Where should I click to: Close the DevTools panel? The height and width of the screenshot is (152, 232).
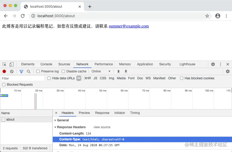coord(228,64)
